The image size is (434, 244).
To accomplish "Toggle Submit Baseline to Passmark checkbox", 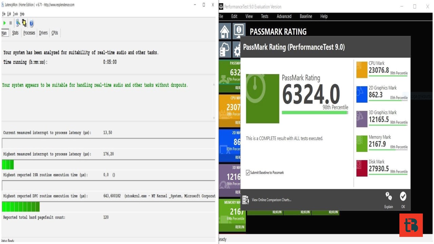I will pyautogui.click(x=248, y=172).
